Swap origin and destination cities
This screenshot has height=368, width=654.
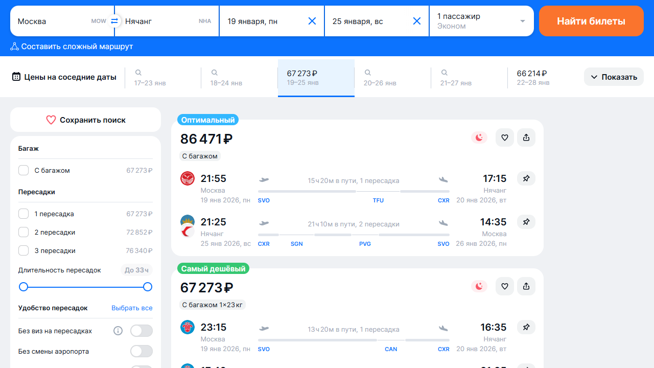click(x=114, y=21)
